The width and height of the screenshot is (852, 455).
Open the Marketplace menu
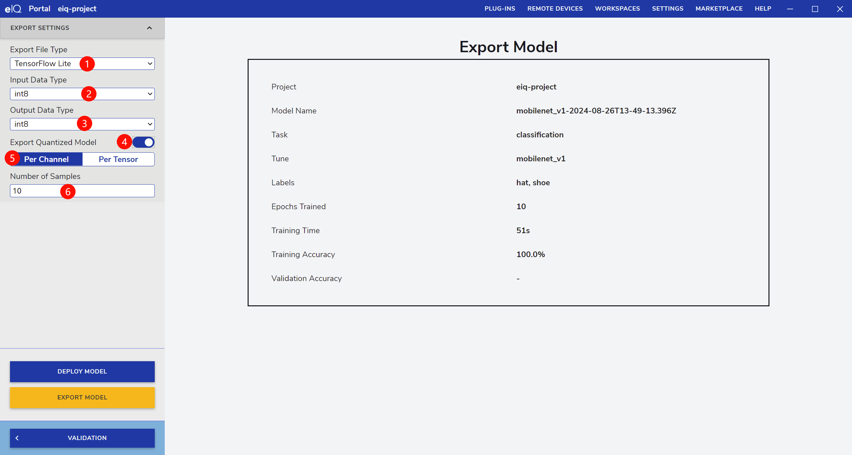(719, 9)
